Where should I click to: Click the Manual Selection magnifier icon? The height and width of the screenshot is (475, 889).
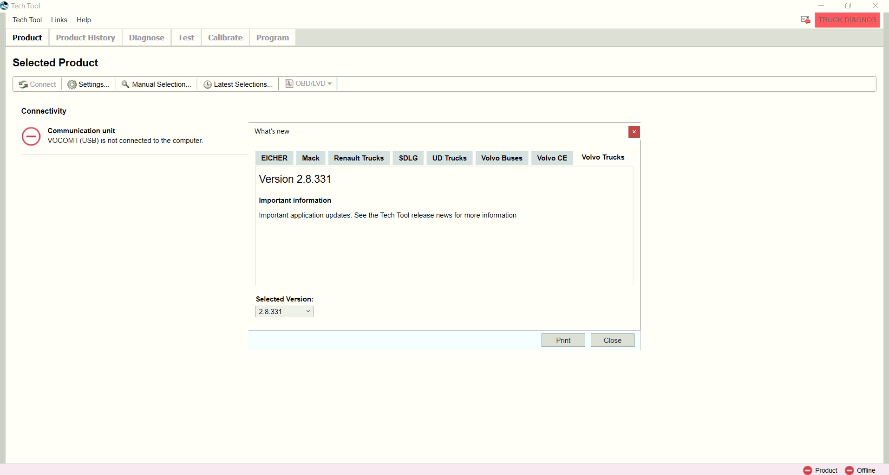[x=125, y=84]
